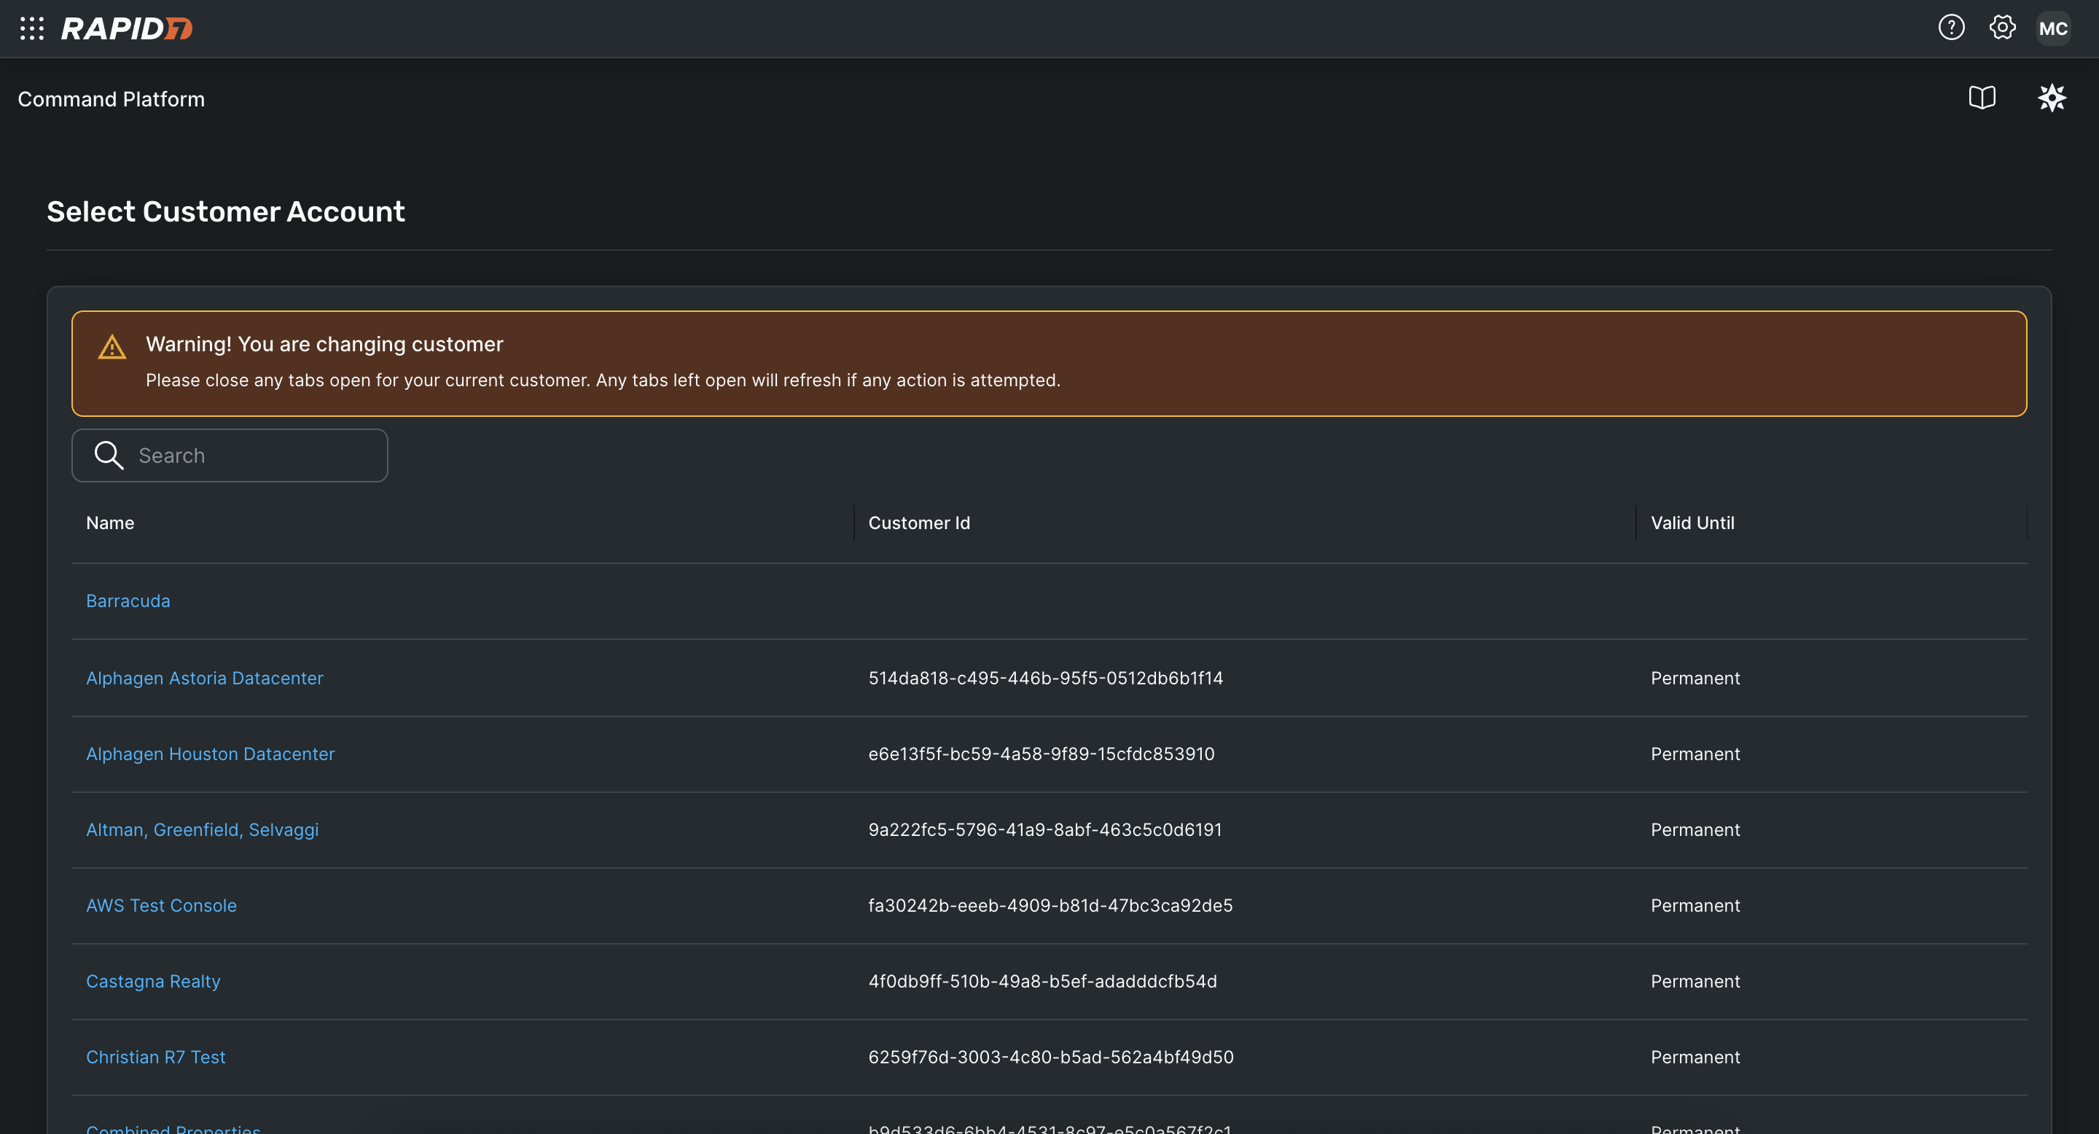Open the Alphagen Astoria Datacenter account
The height and width of the screenshot is (1134, 2099).
click(205, 677)
